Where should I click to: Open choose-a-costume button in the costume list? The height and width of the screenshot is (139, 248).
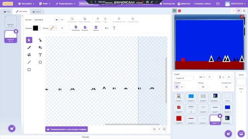click(x=12, y=129)
